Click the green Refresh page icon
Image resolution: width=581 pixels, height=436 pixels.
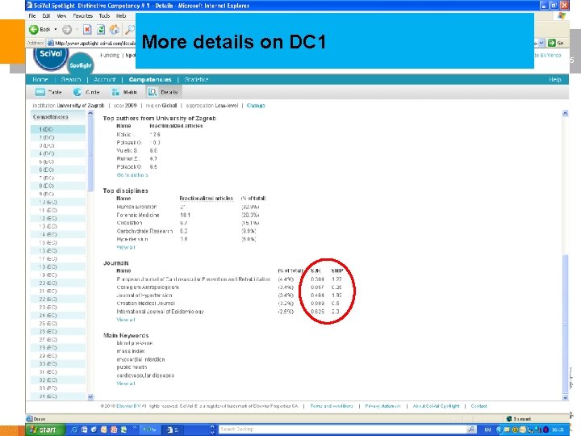click(x=100, y=29)
